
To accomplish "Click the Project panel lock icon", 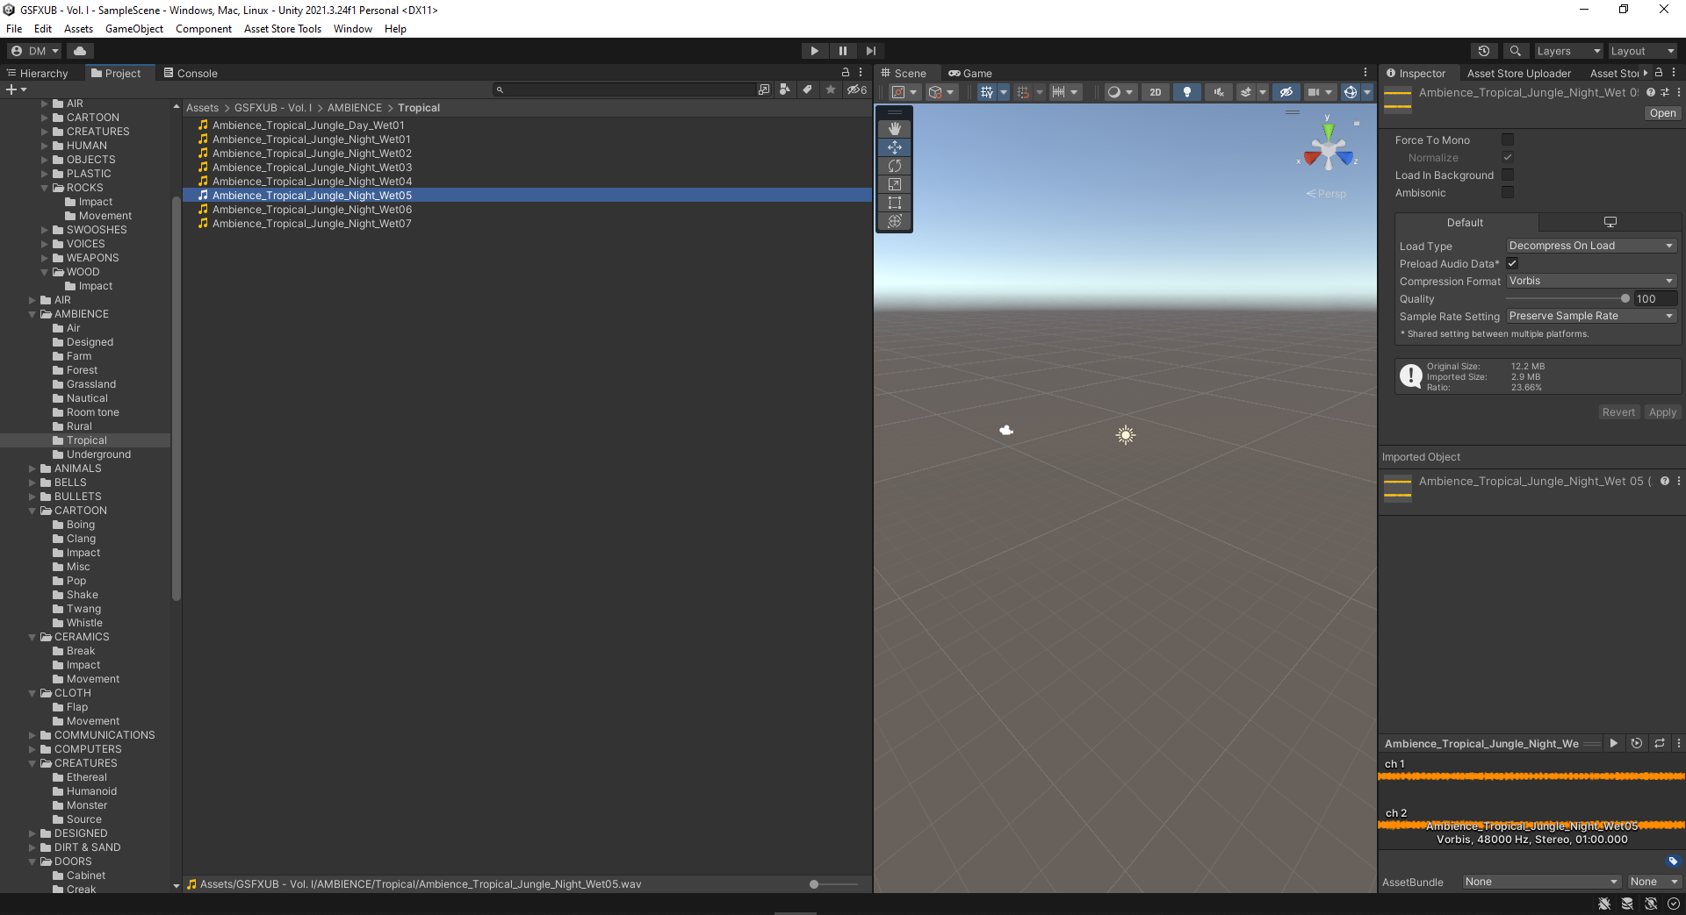I will pos(846,73).
